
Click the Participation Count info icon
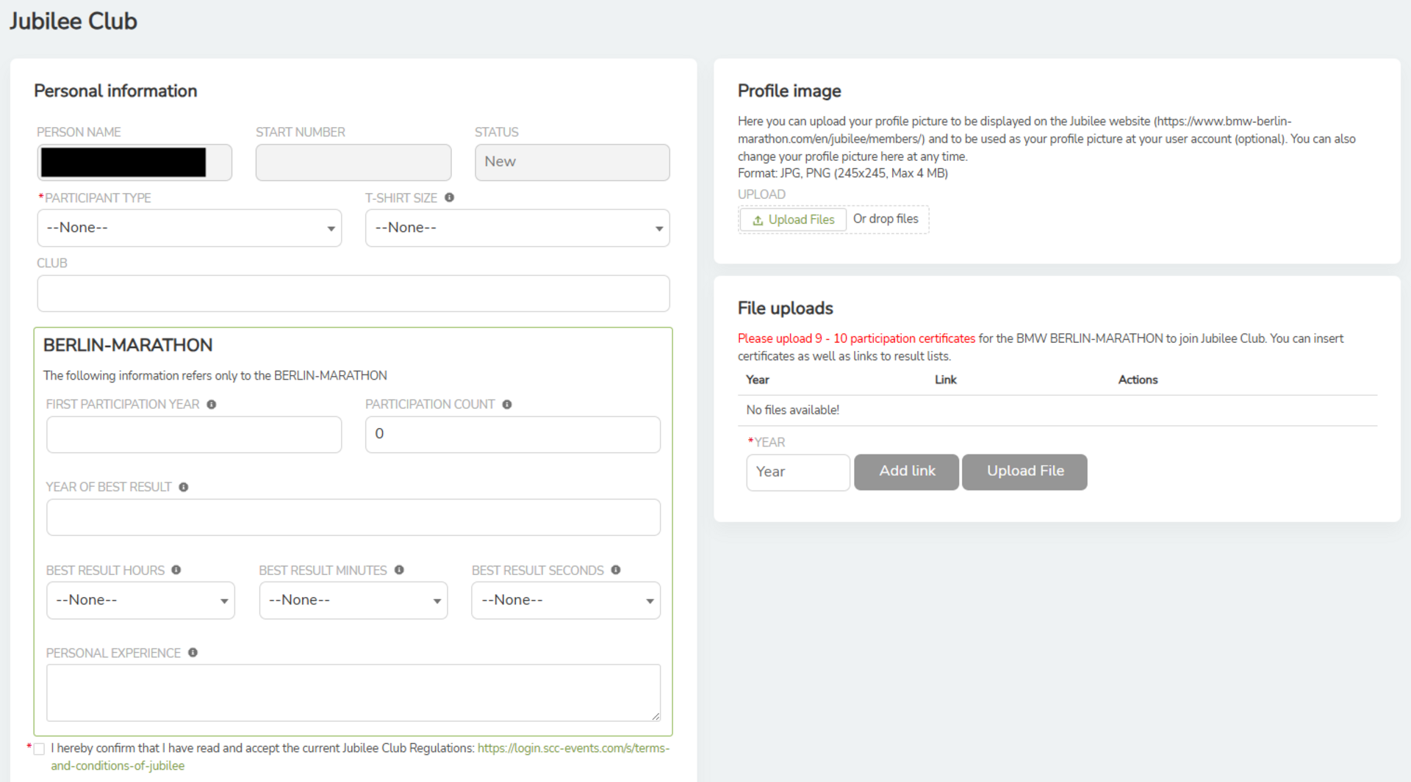pos(507,405)
